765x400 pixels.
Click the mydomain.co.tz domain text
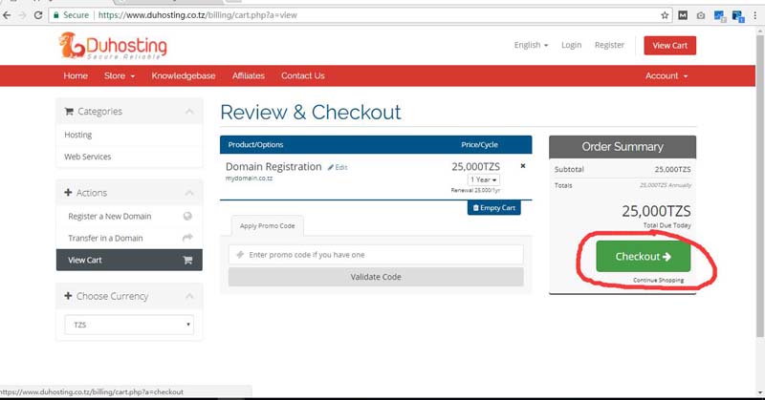pyautogui.click(x=249, y=179)
